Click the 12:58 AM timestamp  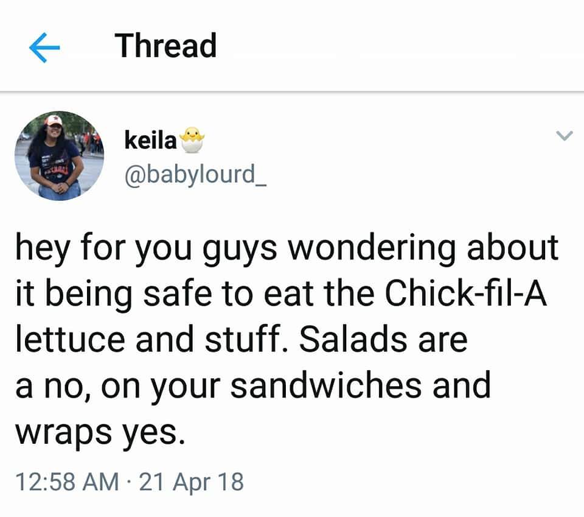pos(67,481)
